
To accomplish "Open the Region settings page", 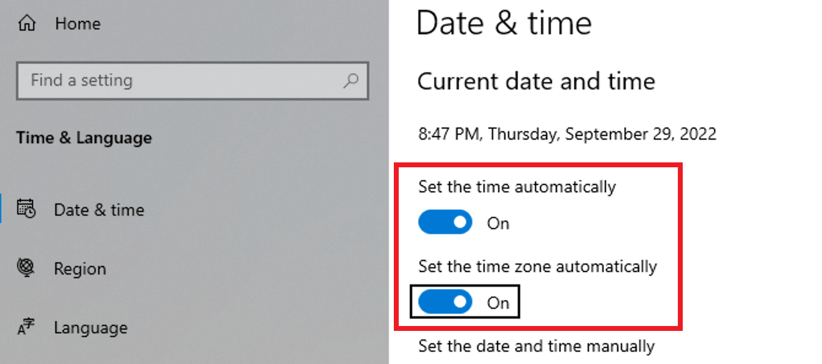I will coord(80,268).
